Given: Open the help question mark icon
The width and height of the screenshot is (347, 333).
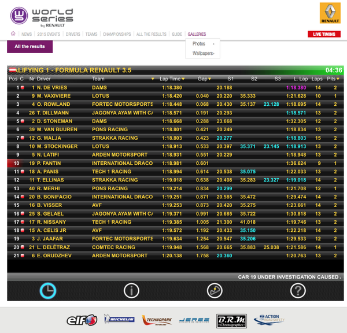Looking at the screenshot, I should (x=298, y=291).
